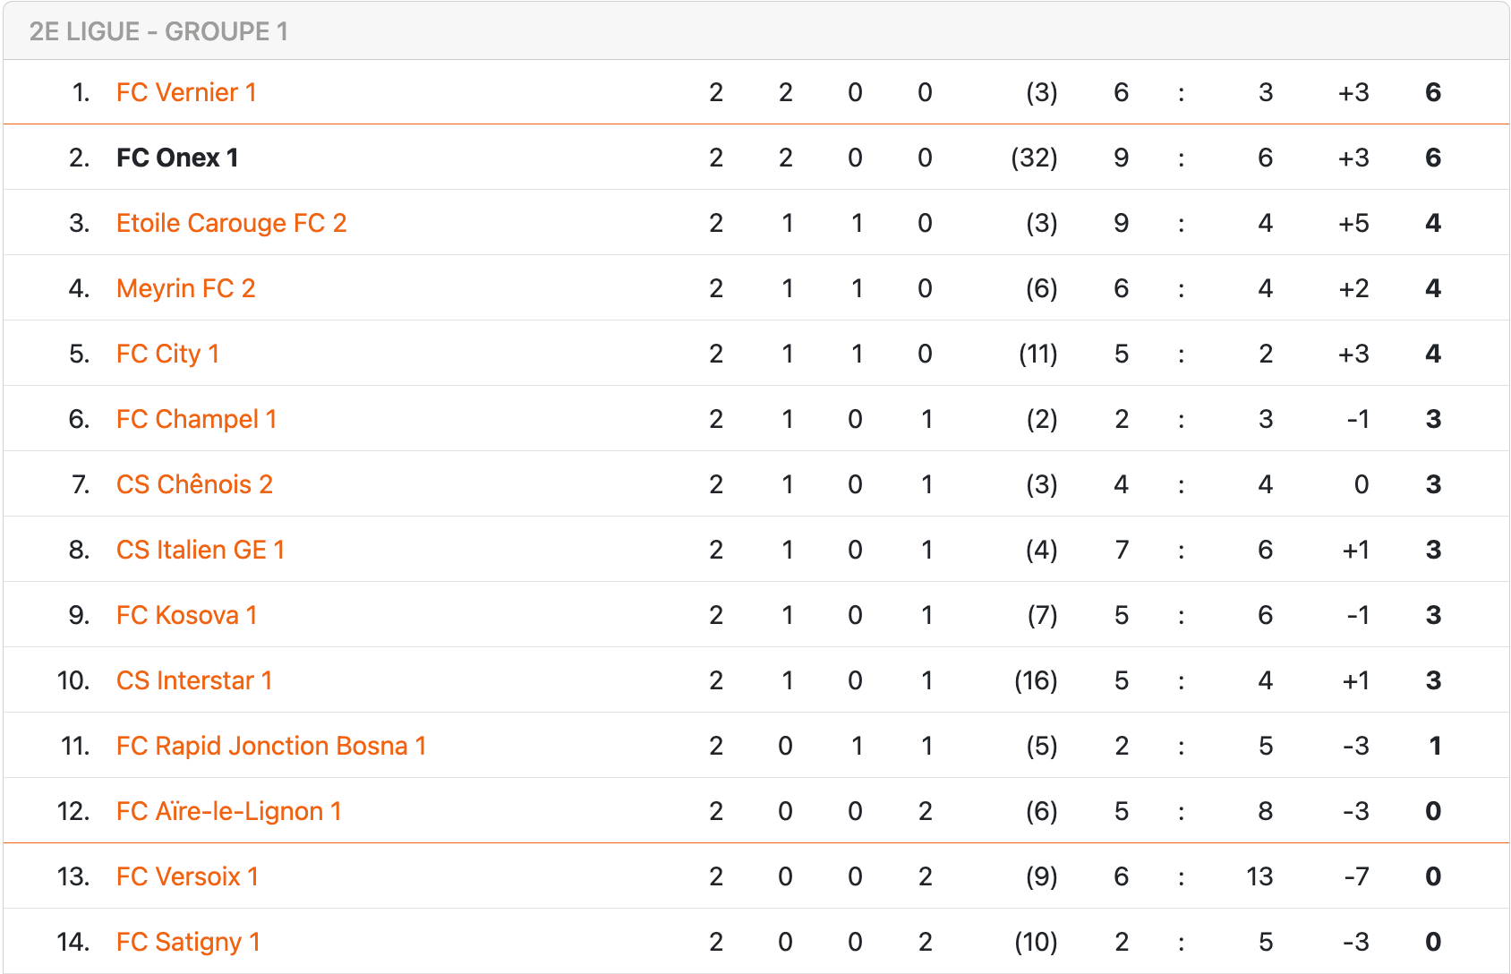Click the FC Aïre-le-Lignon 1 link

[x=229, y=811]
